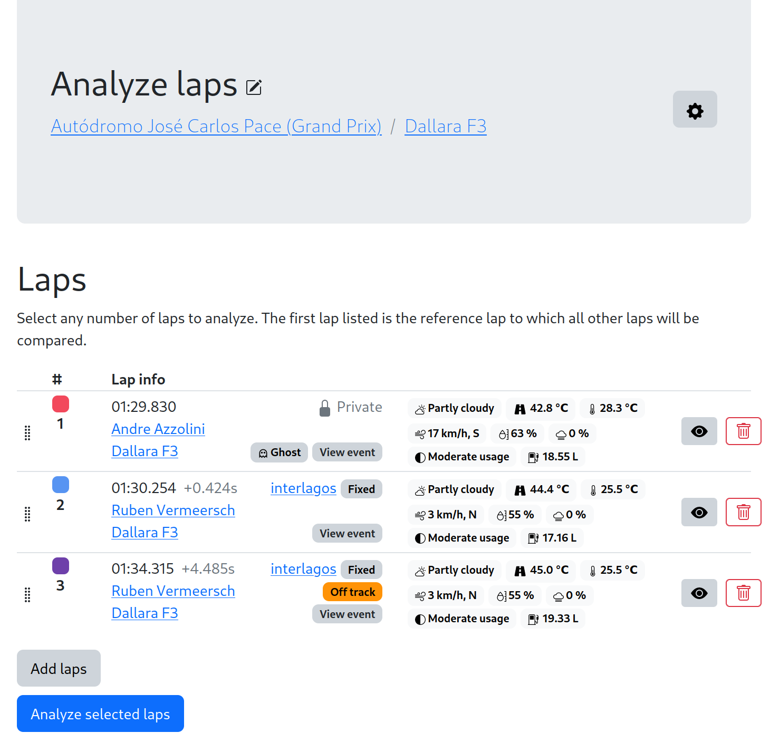Click the drag handle next to lap 3
770x752 pixels.
pos(27,595)
